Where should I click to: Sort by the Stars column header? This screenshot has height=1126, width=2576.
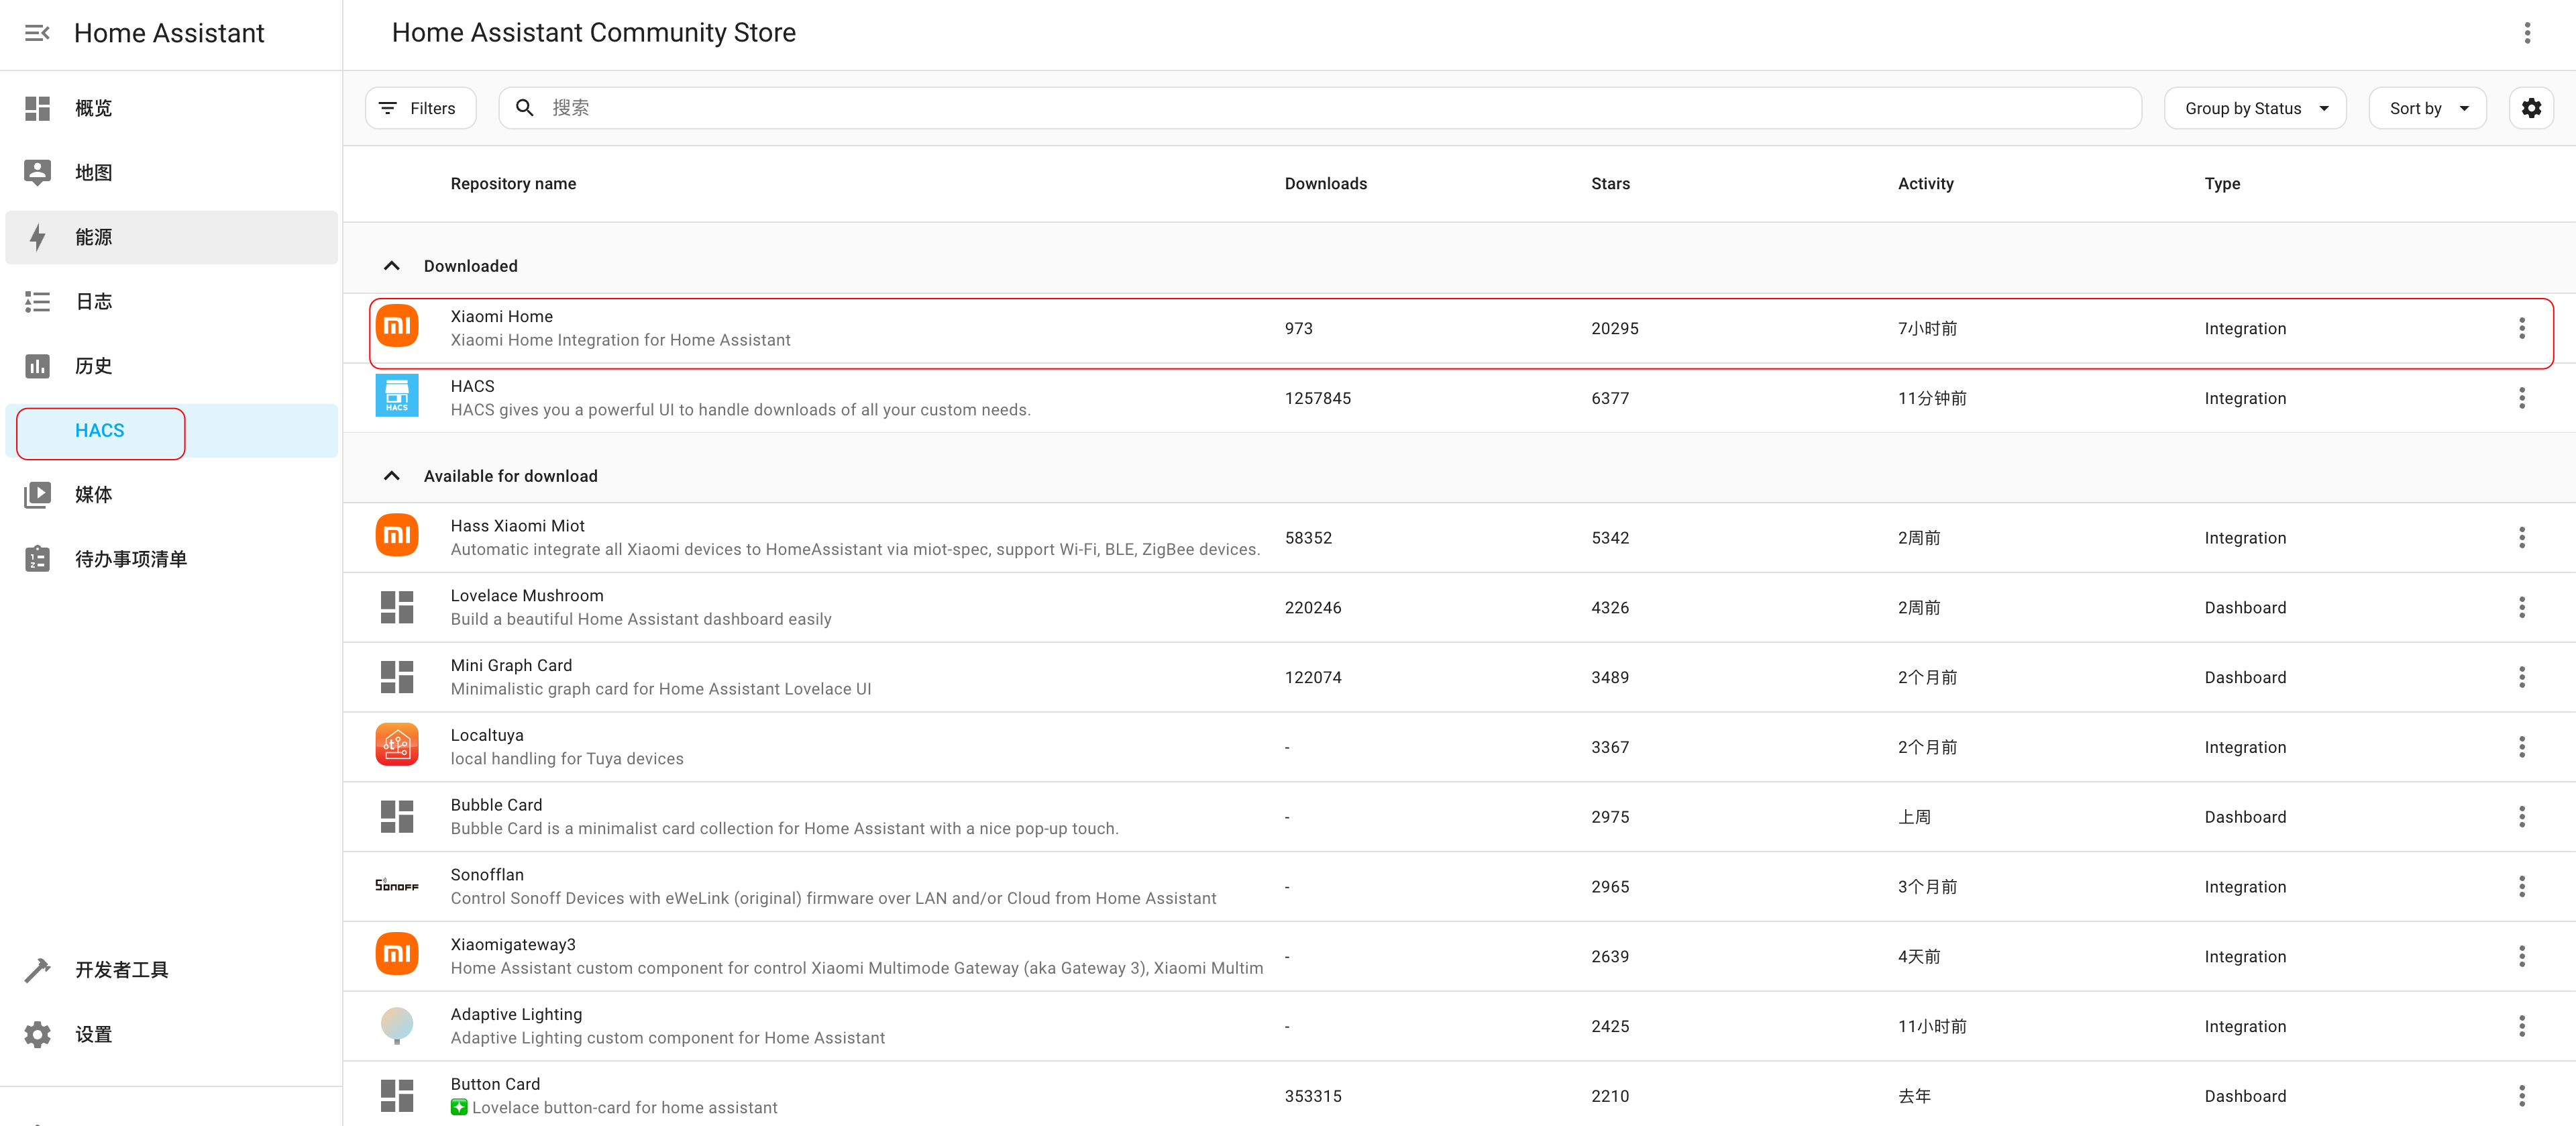click(1610, 184)
